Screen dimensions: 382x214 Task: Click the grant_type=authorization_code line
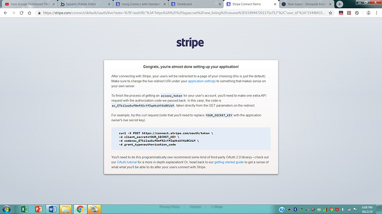click(147, 145)
